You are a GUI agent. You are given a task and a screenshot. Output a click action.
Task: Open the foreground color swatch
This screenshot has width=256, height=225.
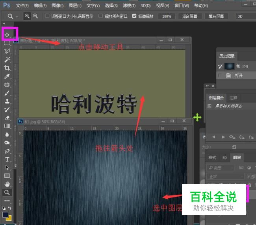[x=5, y=214]
